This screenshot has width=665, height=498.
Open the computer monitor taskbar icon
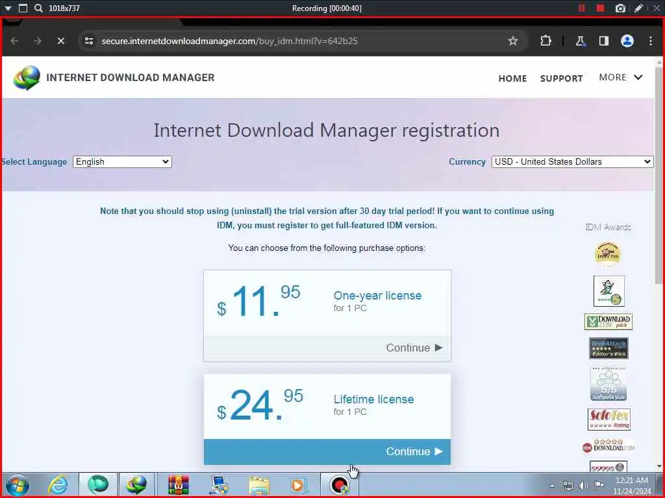pyautogui.click(x=219, y=485)
